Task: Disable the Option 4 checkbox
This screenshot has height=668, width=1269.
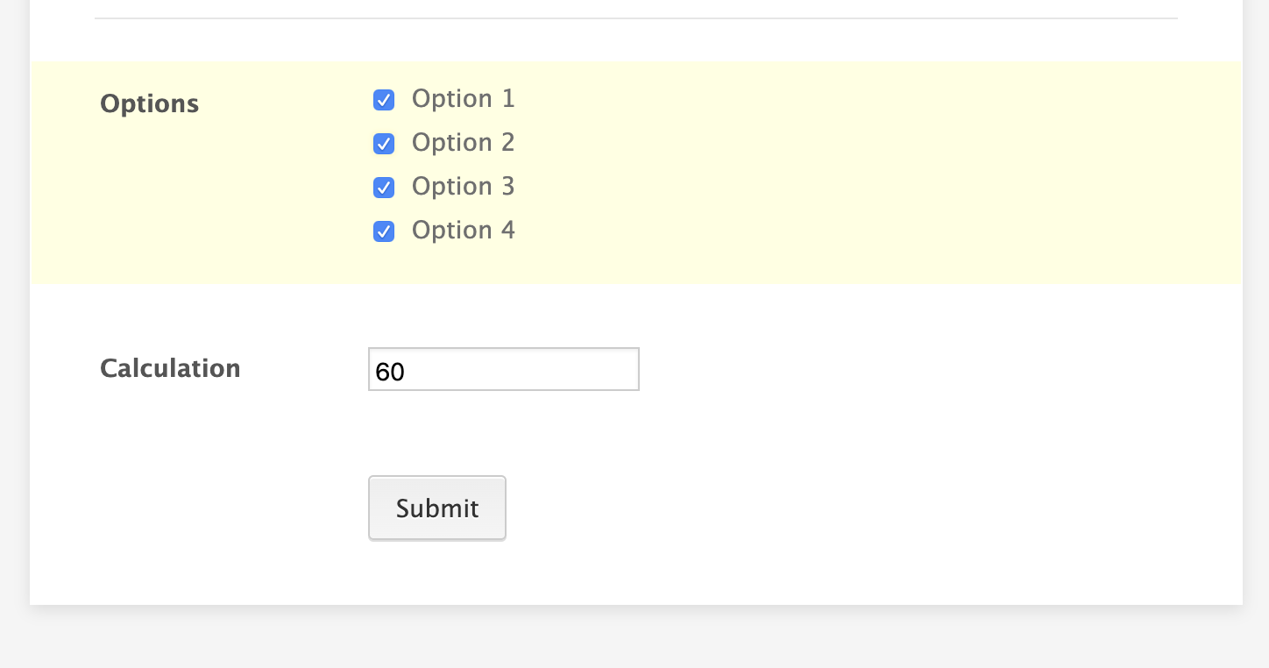Action: [384, 231]
